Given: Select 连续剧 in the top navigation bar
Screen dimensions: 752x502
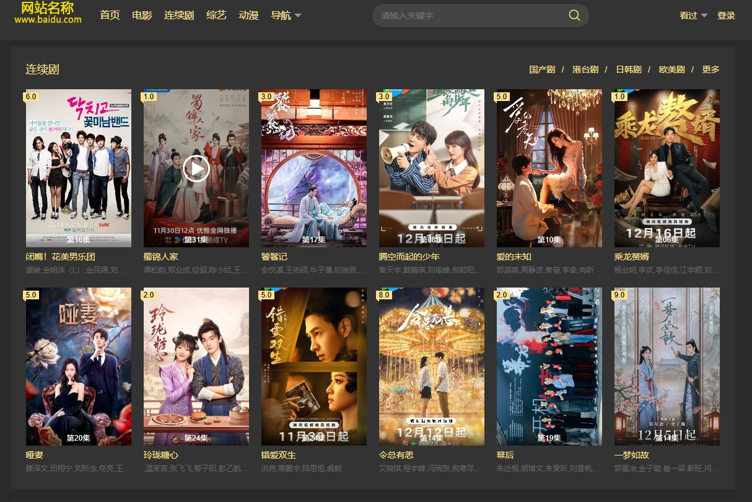Looking at the screenshot, I should click(x=179, y=15).
